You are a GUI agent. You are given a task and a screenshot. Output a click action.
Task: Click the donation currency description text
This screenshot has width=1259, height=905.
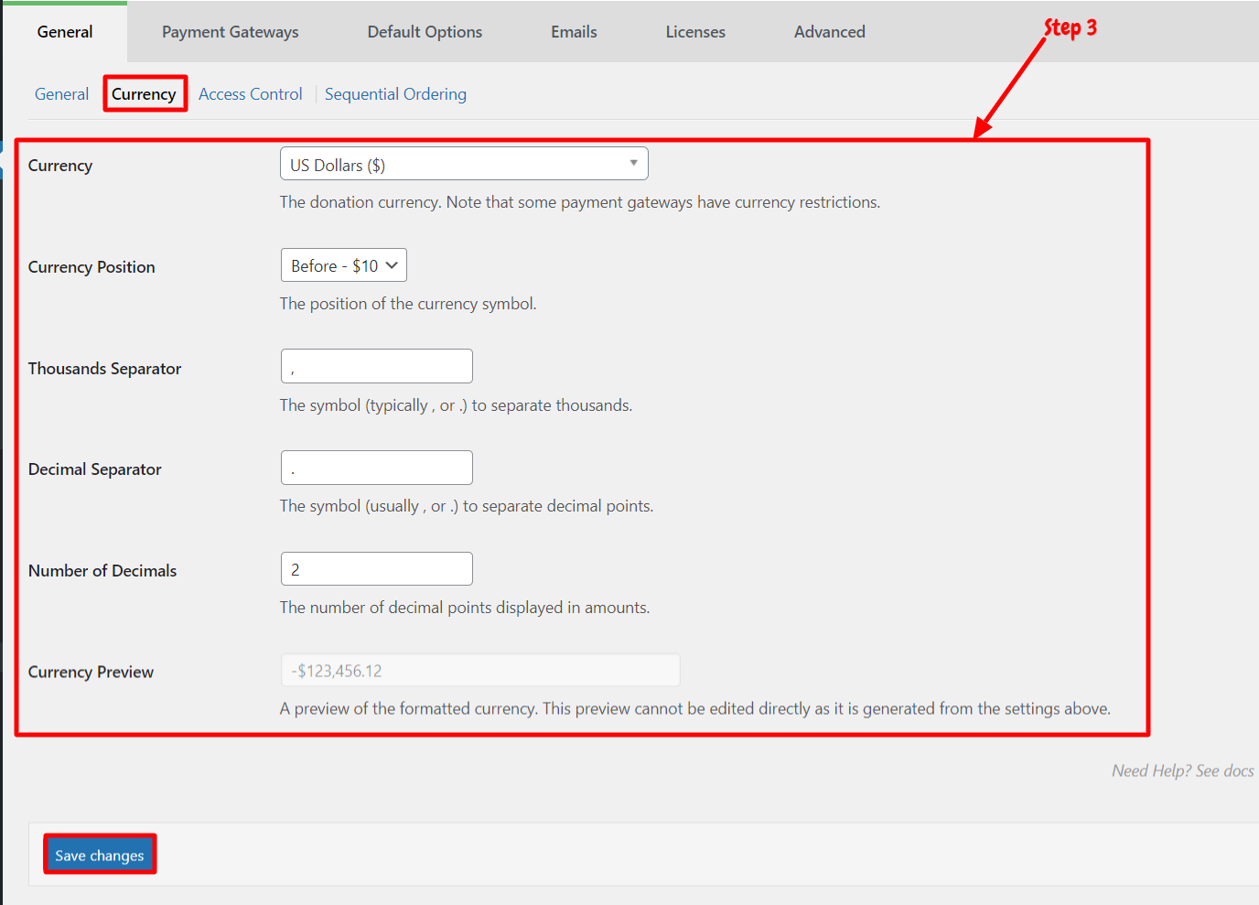(580, 202)
